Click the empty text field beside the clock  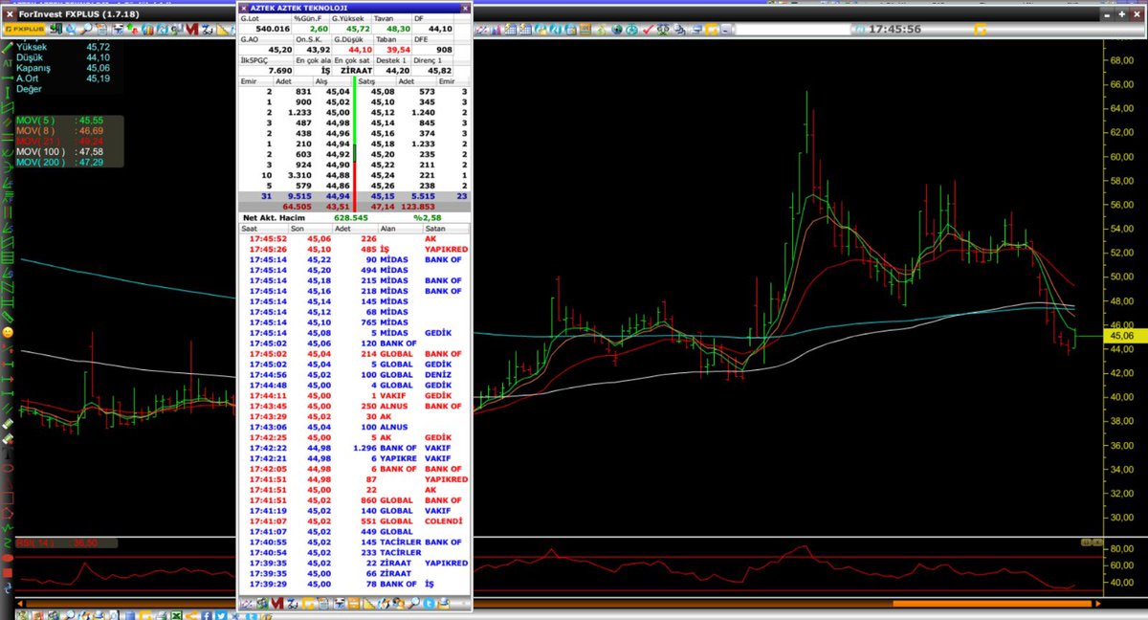click(793, 29)
